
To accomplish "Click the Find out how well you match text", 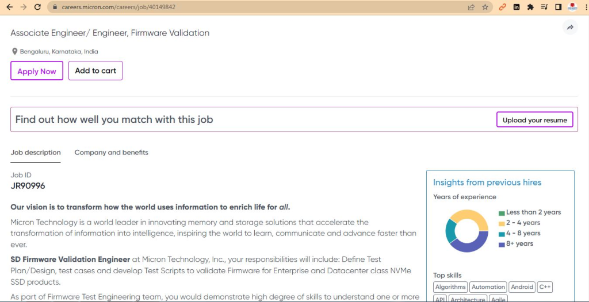I will (114, 119).
